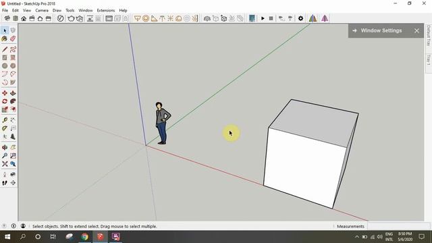The height and width of the screenshot is (243, 432).
Task: Activate the Freehand drawing tool
Action: (13, 49)
